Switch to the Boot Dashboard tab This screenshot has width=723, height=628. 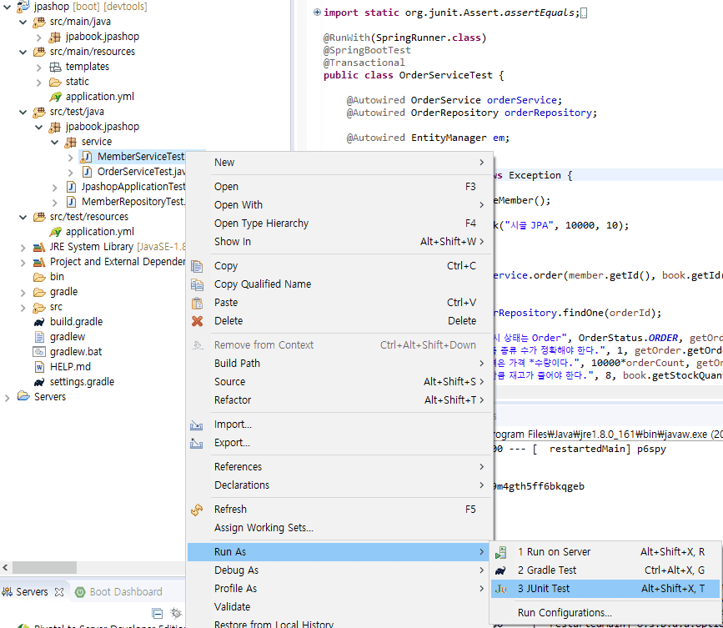tap(118, 591)
